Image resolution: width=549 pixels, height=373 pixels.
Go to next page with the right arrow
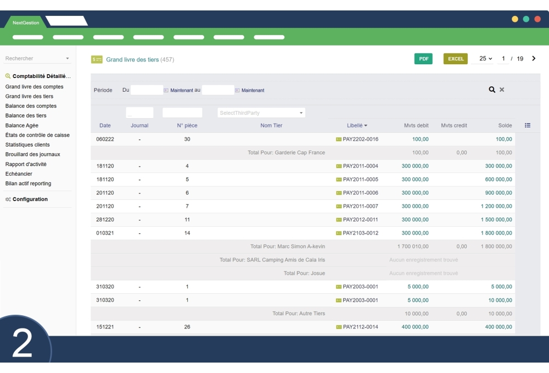533,58
